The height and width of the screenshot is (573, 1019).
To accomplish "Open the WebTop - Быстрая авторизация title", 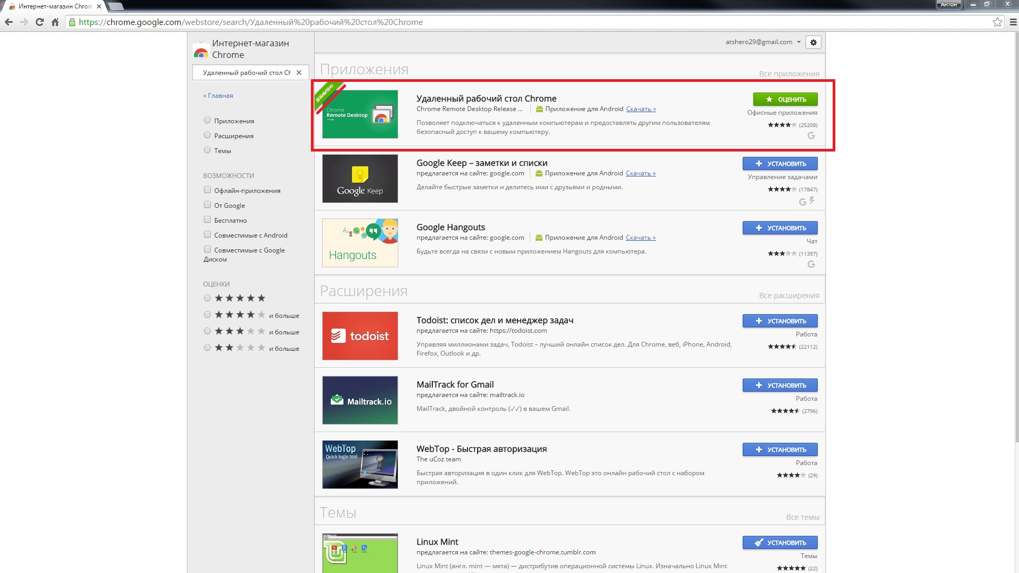I will [481, 449].
